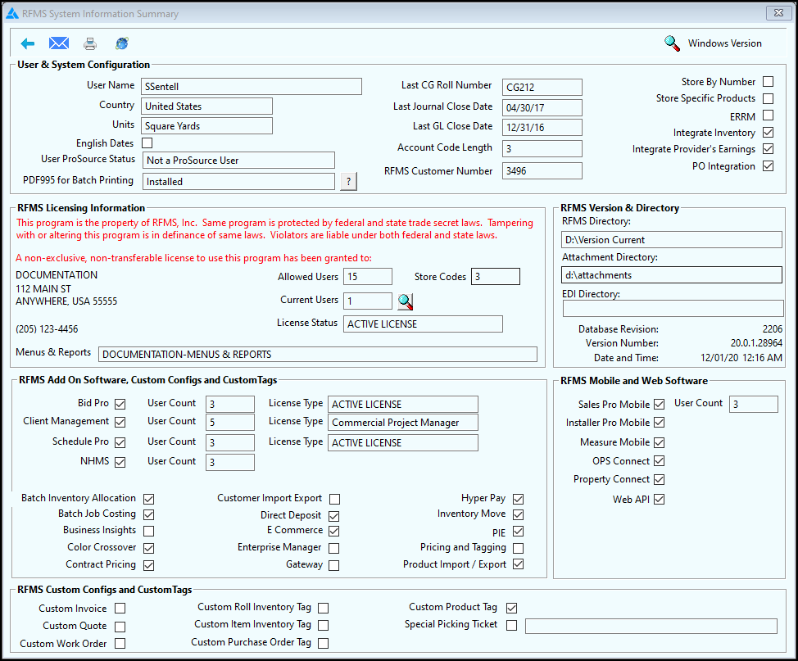Viewport: 798px width, 661px height.
Task: Toggle the English Dates checkbox
Action: (147, 143)
